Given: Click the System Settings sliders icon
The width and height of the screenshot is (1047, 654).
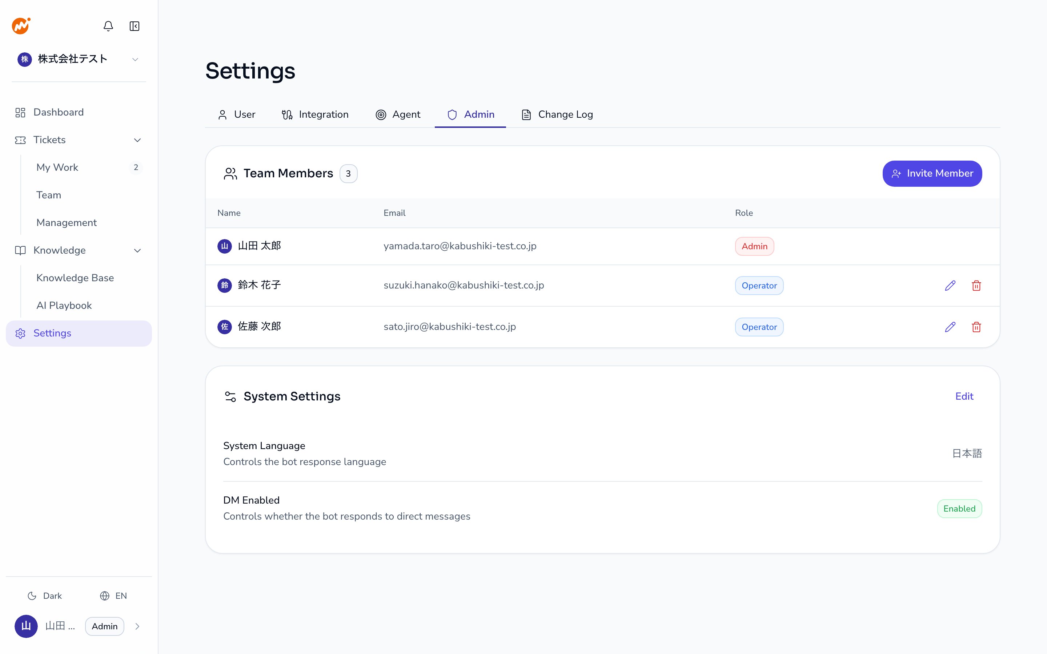Looking at the screenshot, I should click(230, 396).
